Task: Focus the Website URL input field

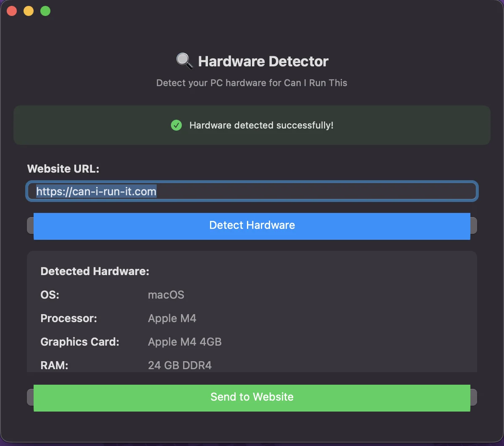Action: coord(252,192)
